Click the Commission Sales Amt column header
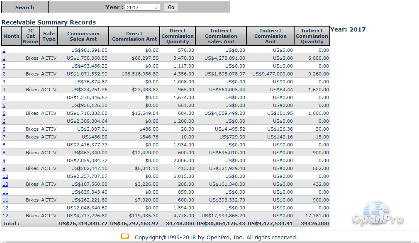The width and height of the screenshot is (419, 243). click(83, 36)
